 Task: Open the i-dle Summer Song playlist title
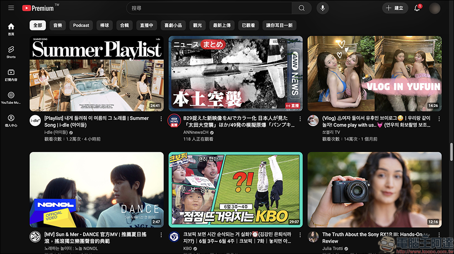pos(96,122)
